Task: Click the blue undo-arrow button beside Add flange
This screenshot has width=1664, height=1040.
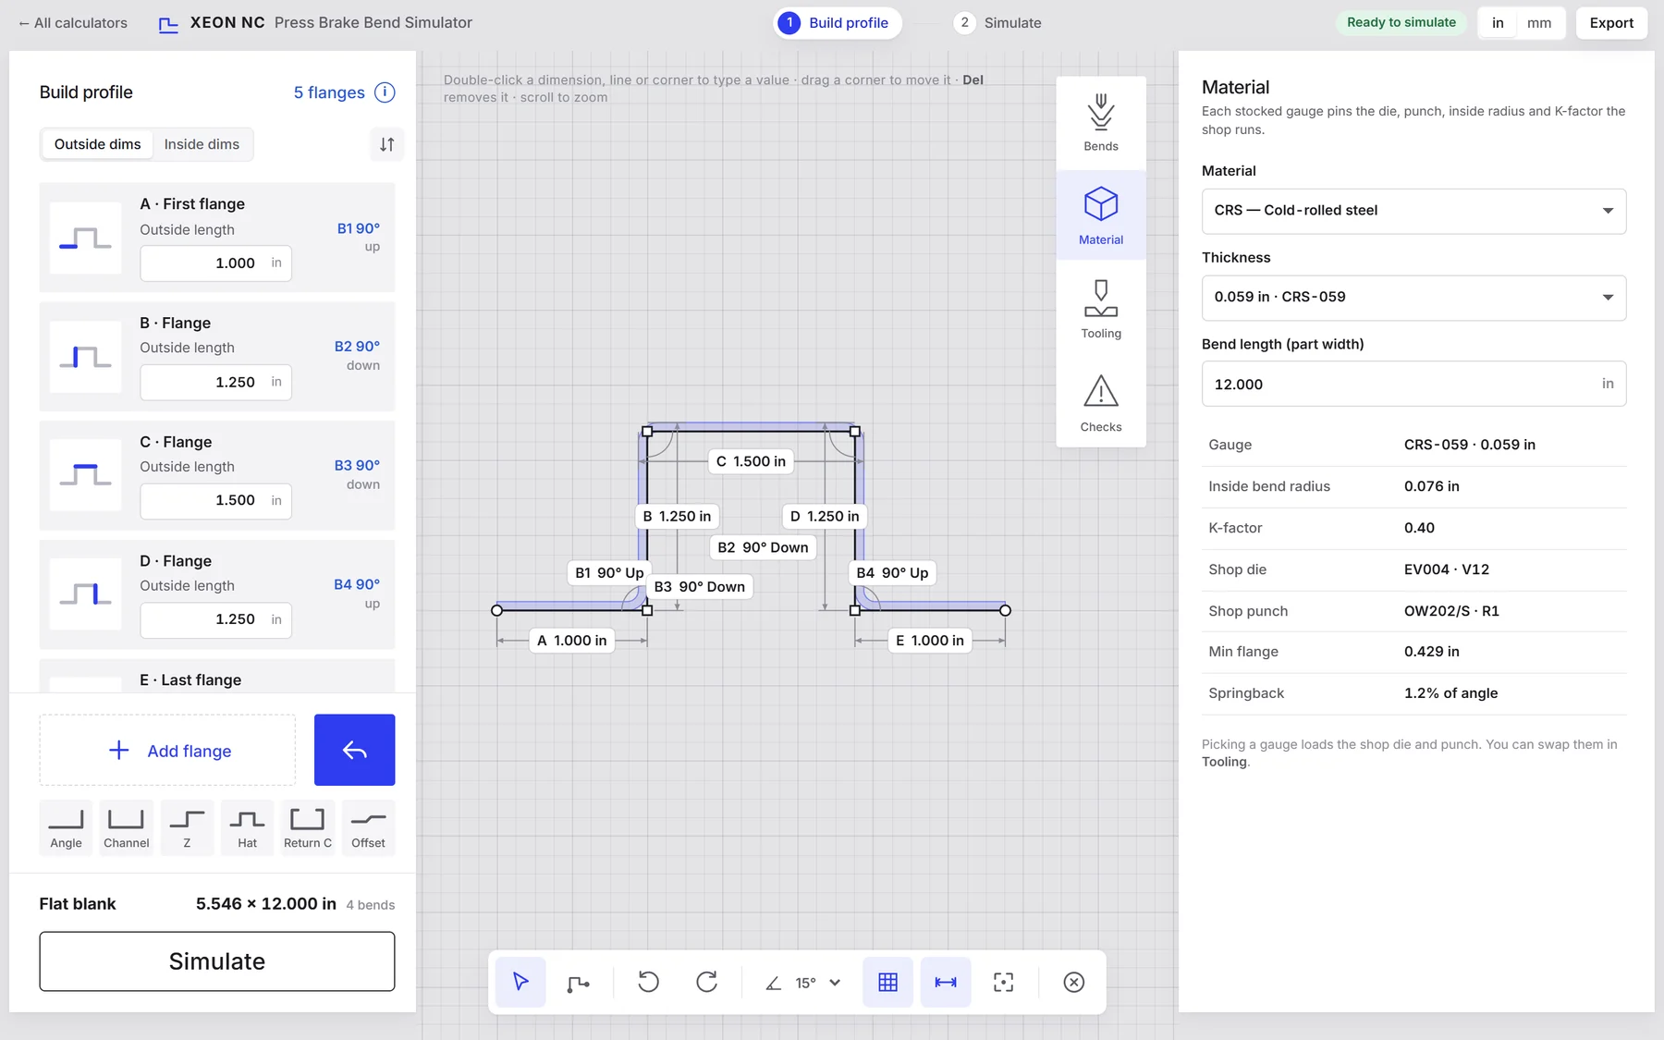Action: 354,750
